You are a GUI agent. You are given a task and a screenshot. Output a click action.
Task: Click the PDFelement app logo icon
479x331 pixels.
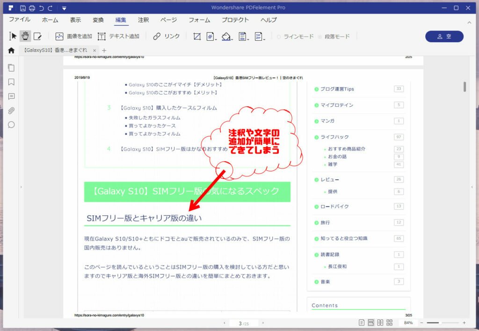coord(11,8)
